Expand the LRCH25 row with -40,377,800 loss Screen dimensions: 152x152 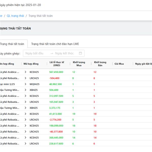pos(25,131)
